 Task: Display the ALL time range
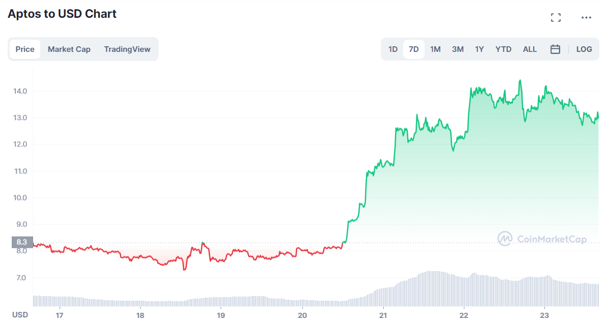530,49
